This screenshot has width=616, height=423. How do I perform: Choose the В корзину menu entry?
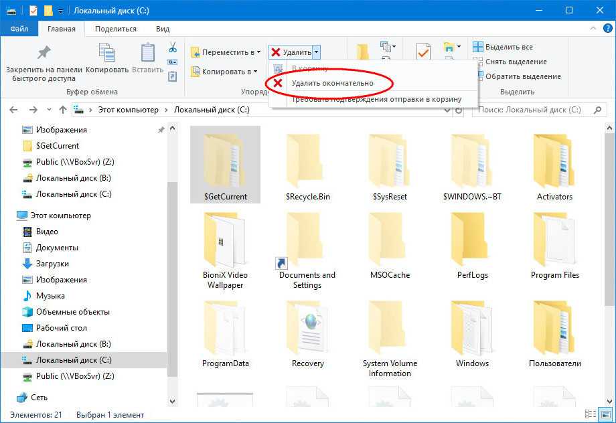point(309,68)
